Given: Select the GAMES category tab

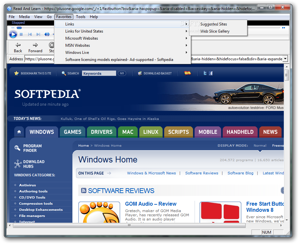Looking at the screenshot, I should pos(72,132).
